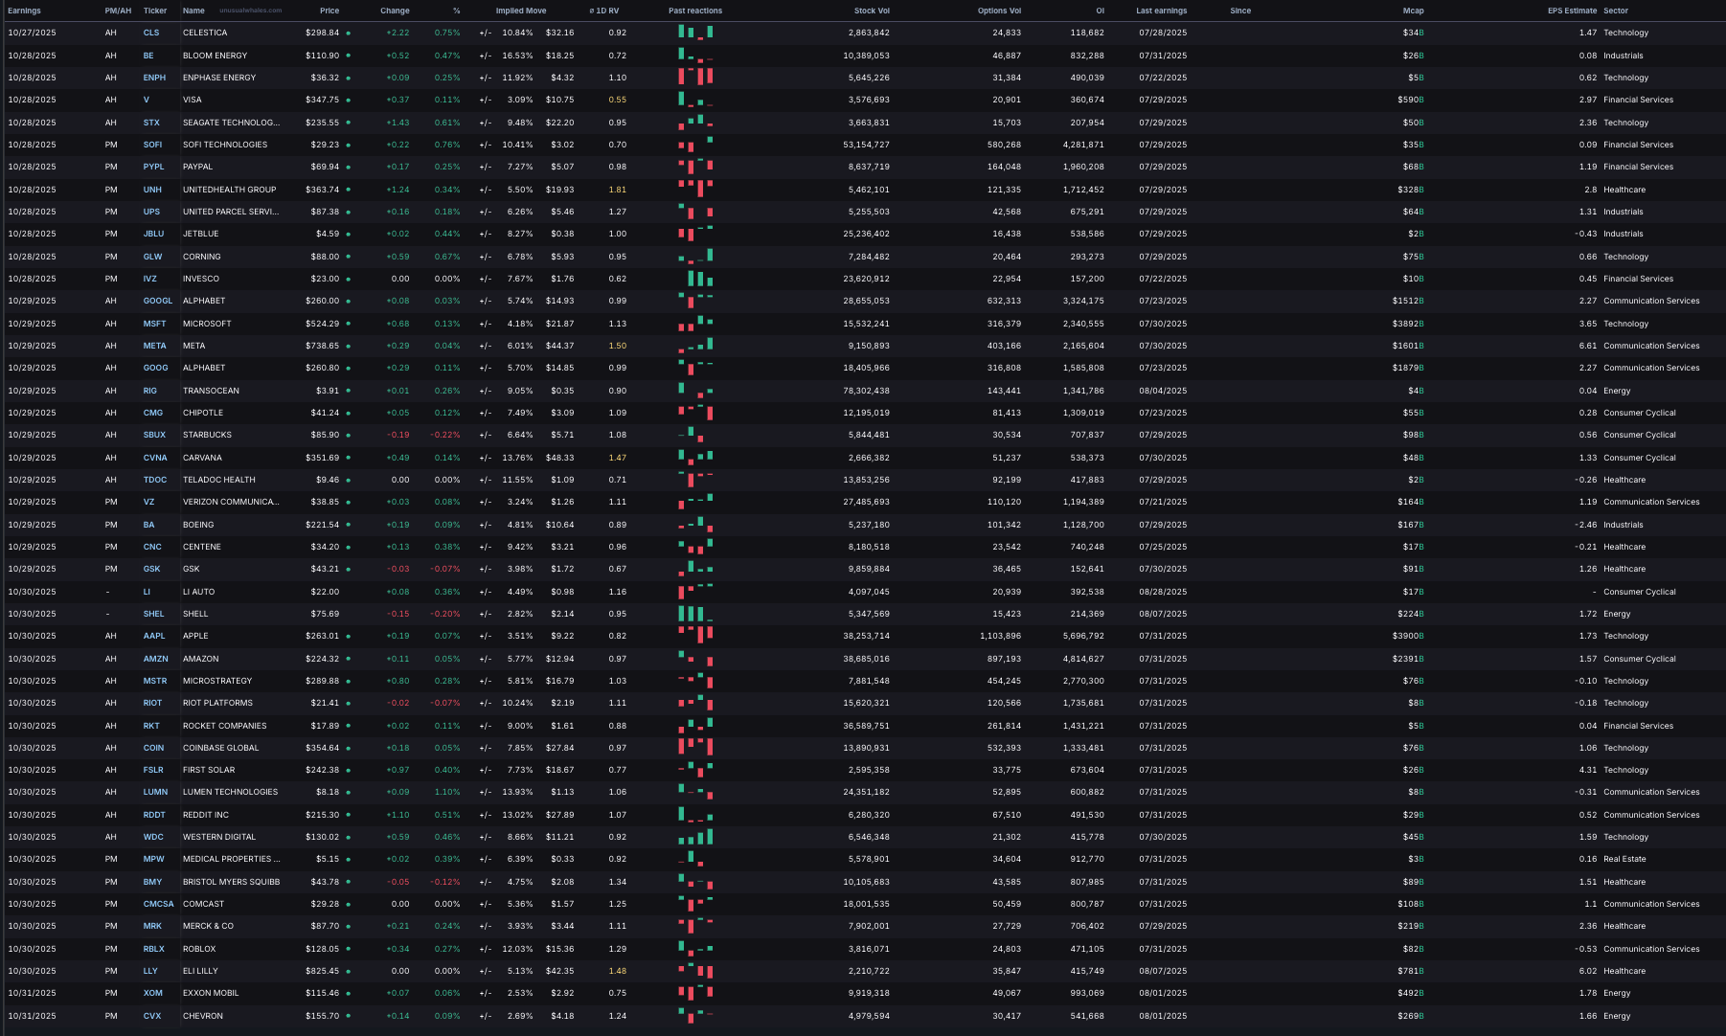Select the BLOOM ENERGY name cell
This screenshot has height=1036, width=1726.
coord(215,56)
